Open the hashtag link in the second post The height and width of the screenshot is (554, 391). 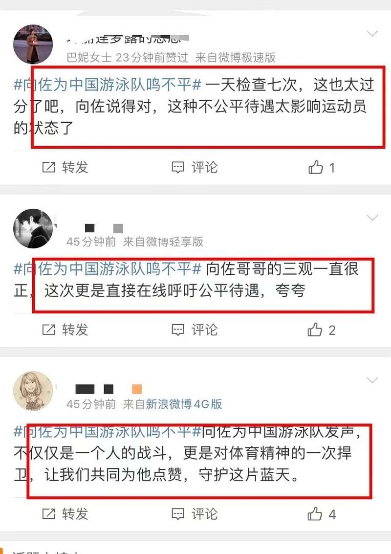pos(108,269)
